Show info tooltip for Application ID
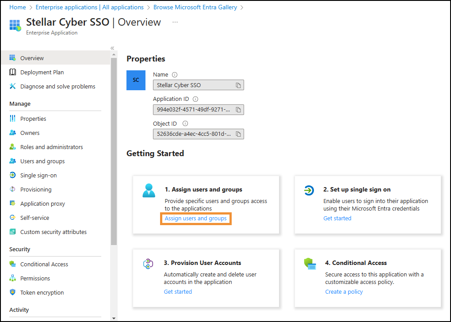Viewport: 451px width, 322px height. coord(195,99)
